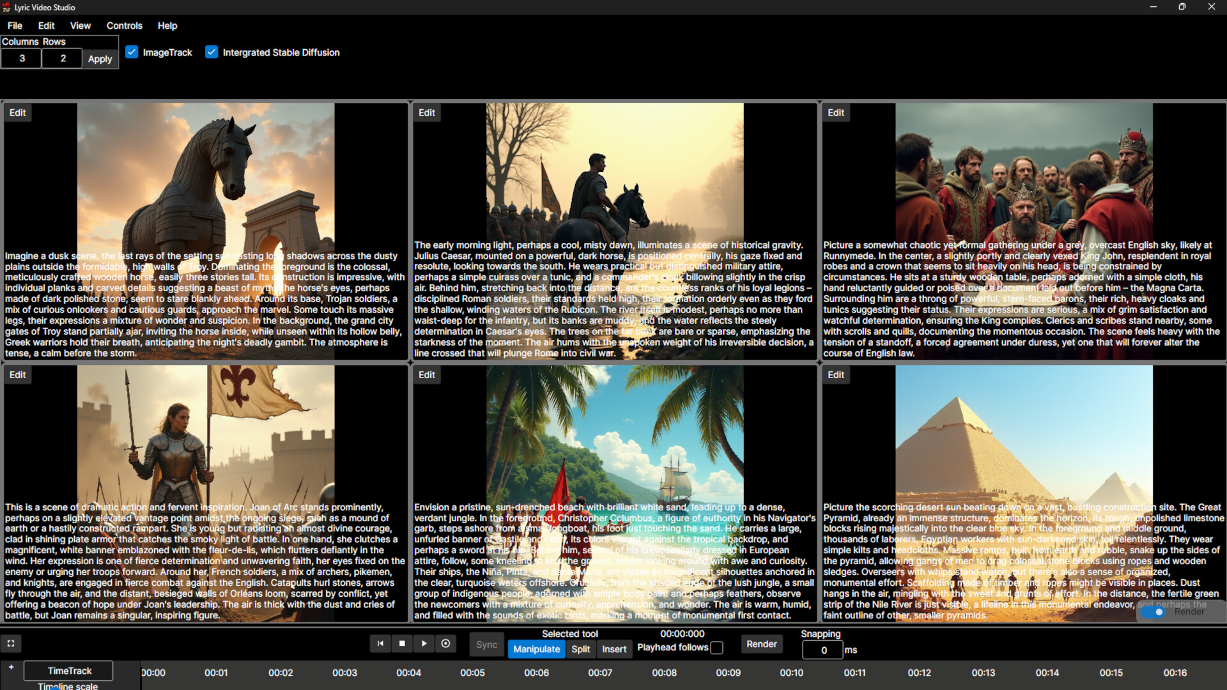
Task: Open the View menu
Action: tap(80, 26)
